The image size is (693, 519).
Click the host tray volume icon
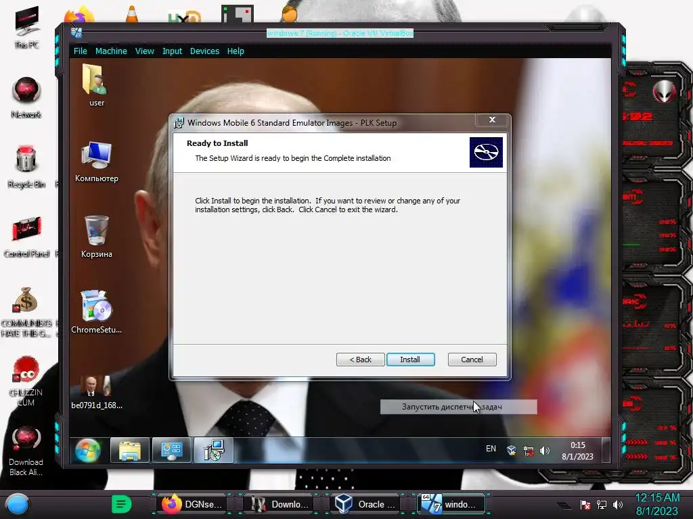pyautogui.click(x=618, y=505)
